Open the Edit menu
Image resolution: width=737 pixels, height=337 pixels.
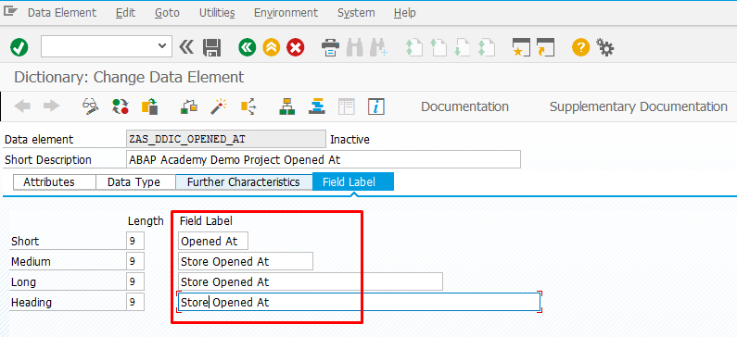tap(125, 13)
